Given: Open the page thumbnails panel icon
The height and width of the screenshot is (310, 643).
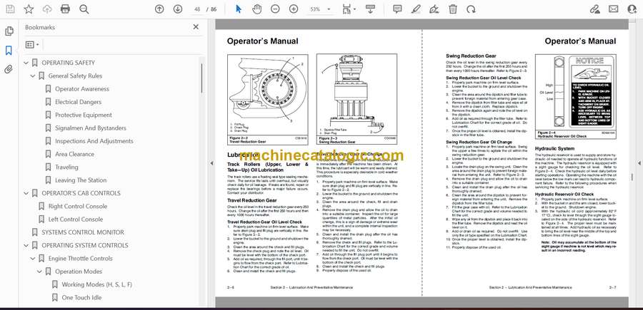Looking at the screenshot, I should click(9, 31).
